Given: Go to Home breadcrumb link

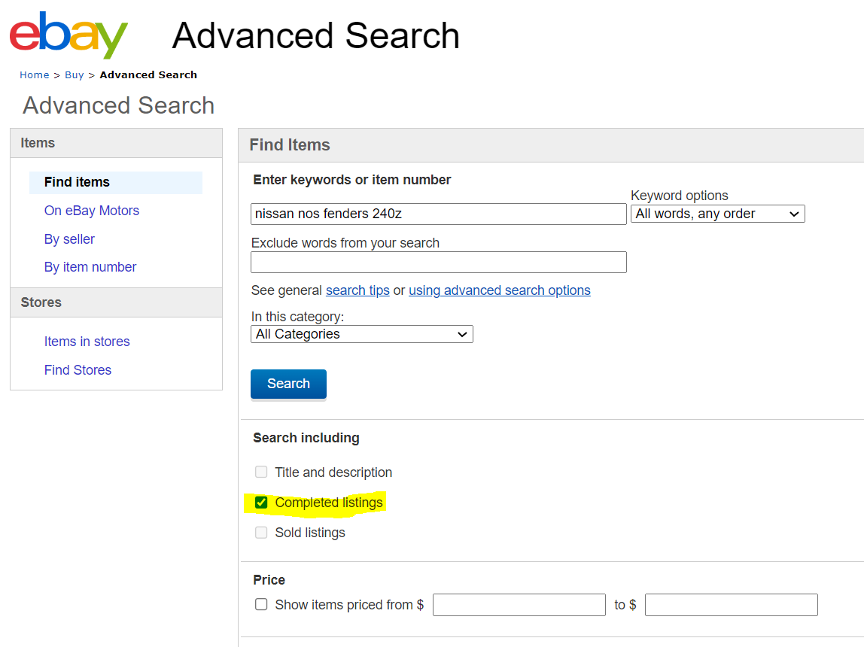Looking at the screenshot, I should (34, 75).
